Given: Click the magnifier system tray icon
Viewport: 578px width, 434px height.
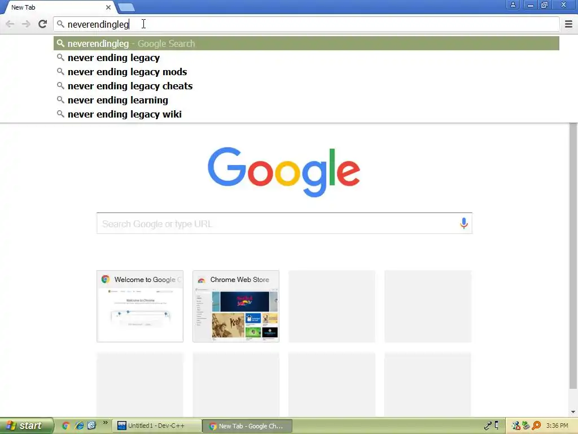Looking at the screenshot, I should [x=537, y=426].
